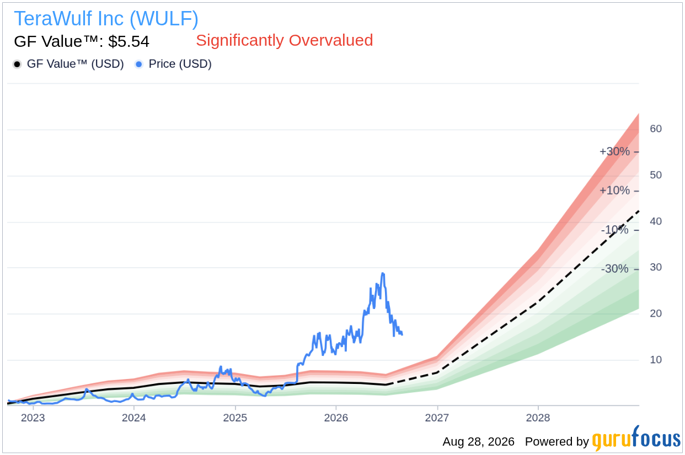The image size is (685, 455).
Task: Click the -30% band label
Action: click(616, 269)
